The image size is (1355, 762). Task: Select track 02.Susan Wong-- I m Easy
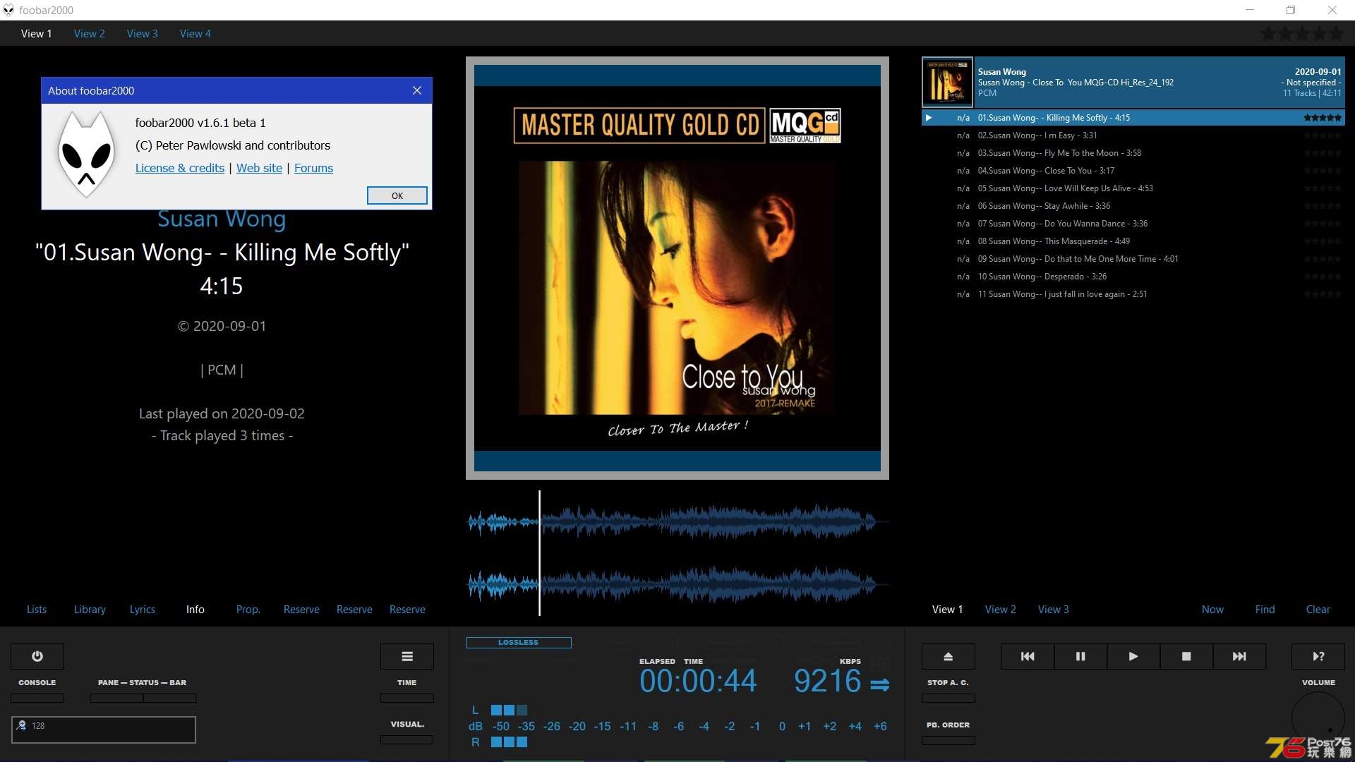point(1133,135)
